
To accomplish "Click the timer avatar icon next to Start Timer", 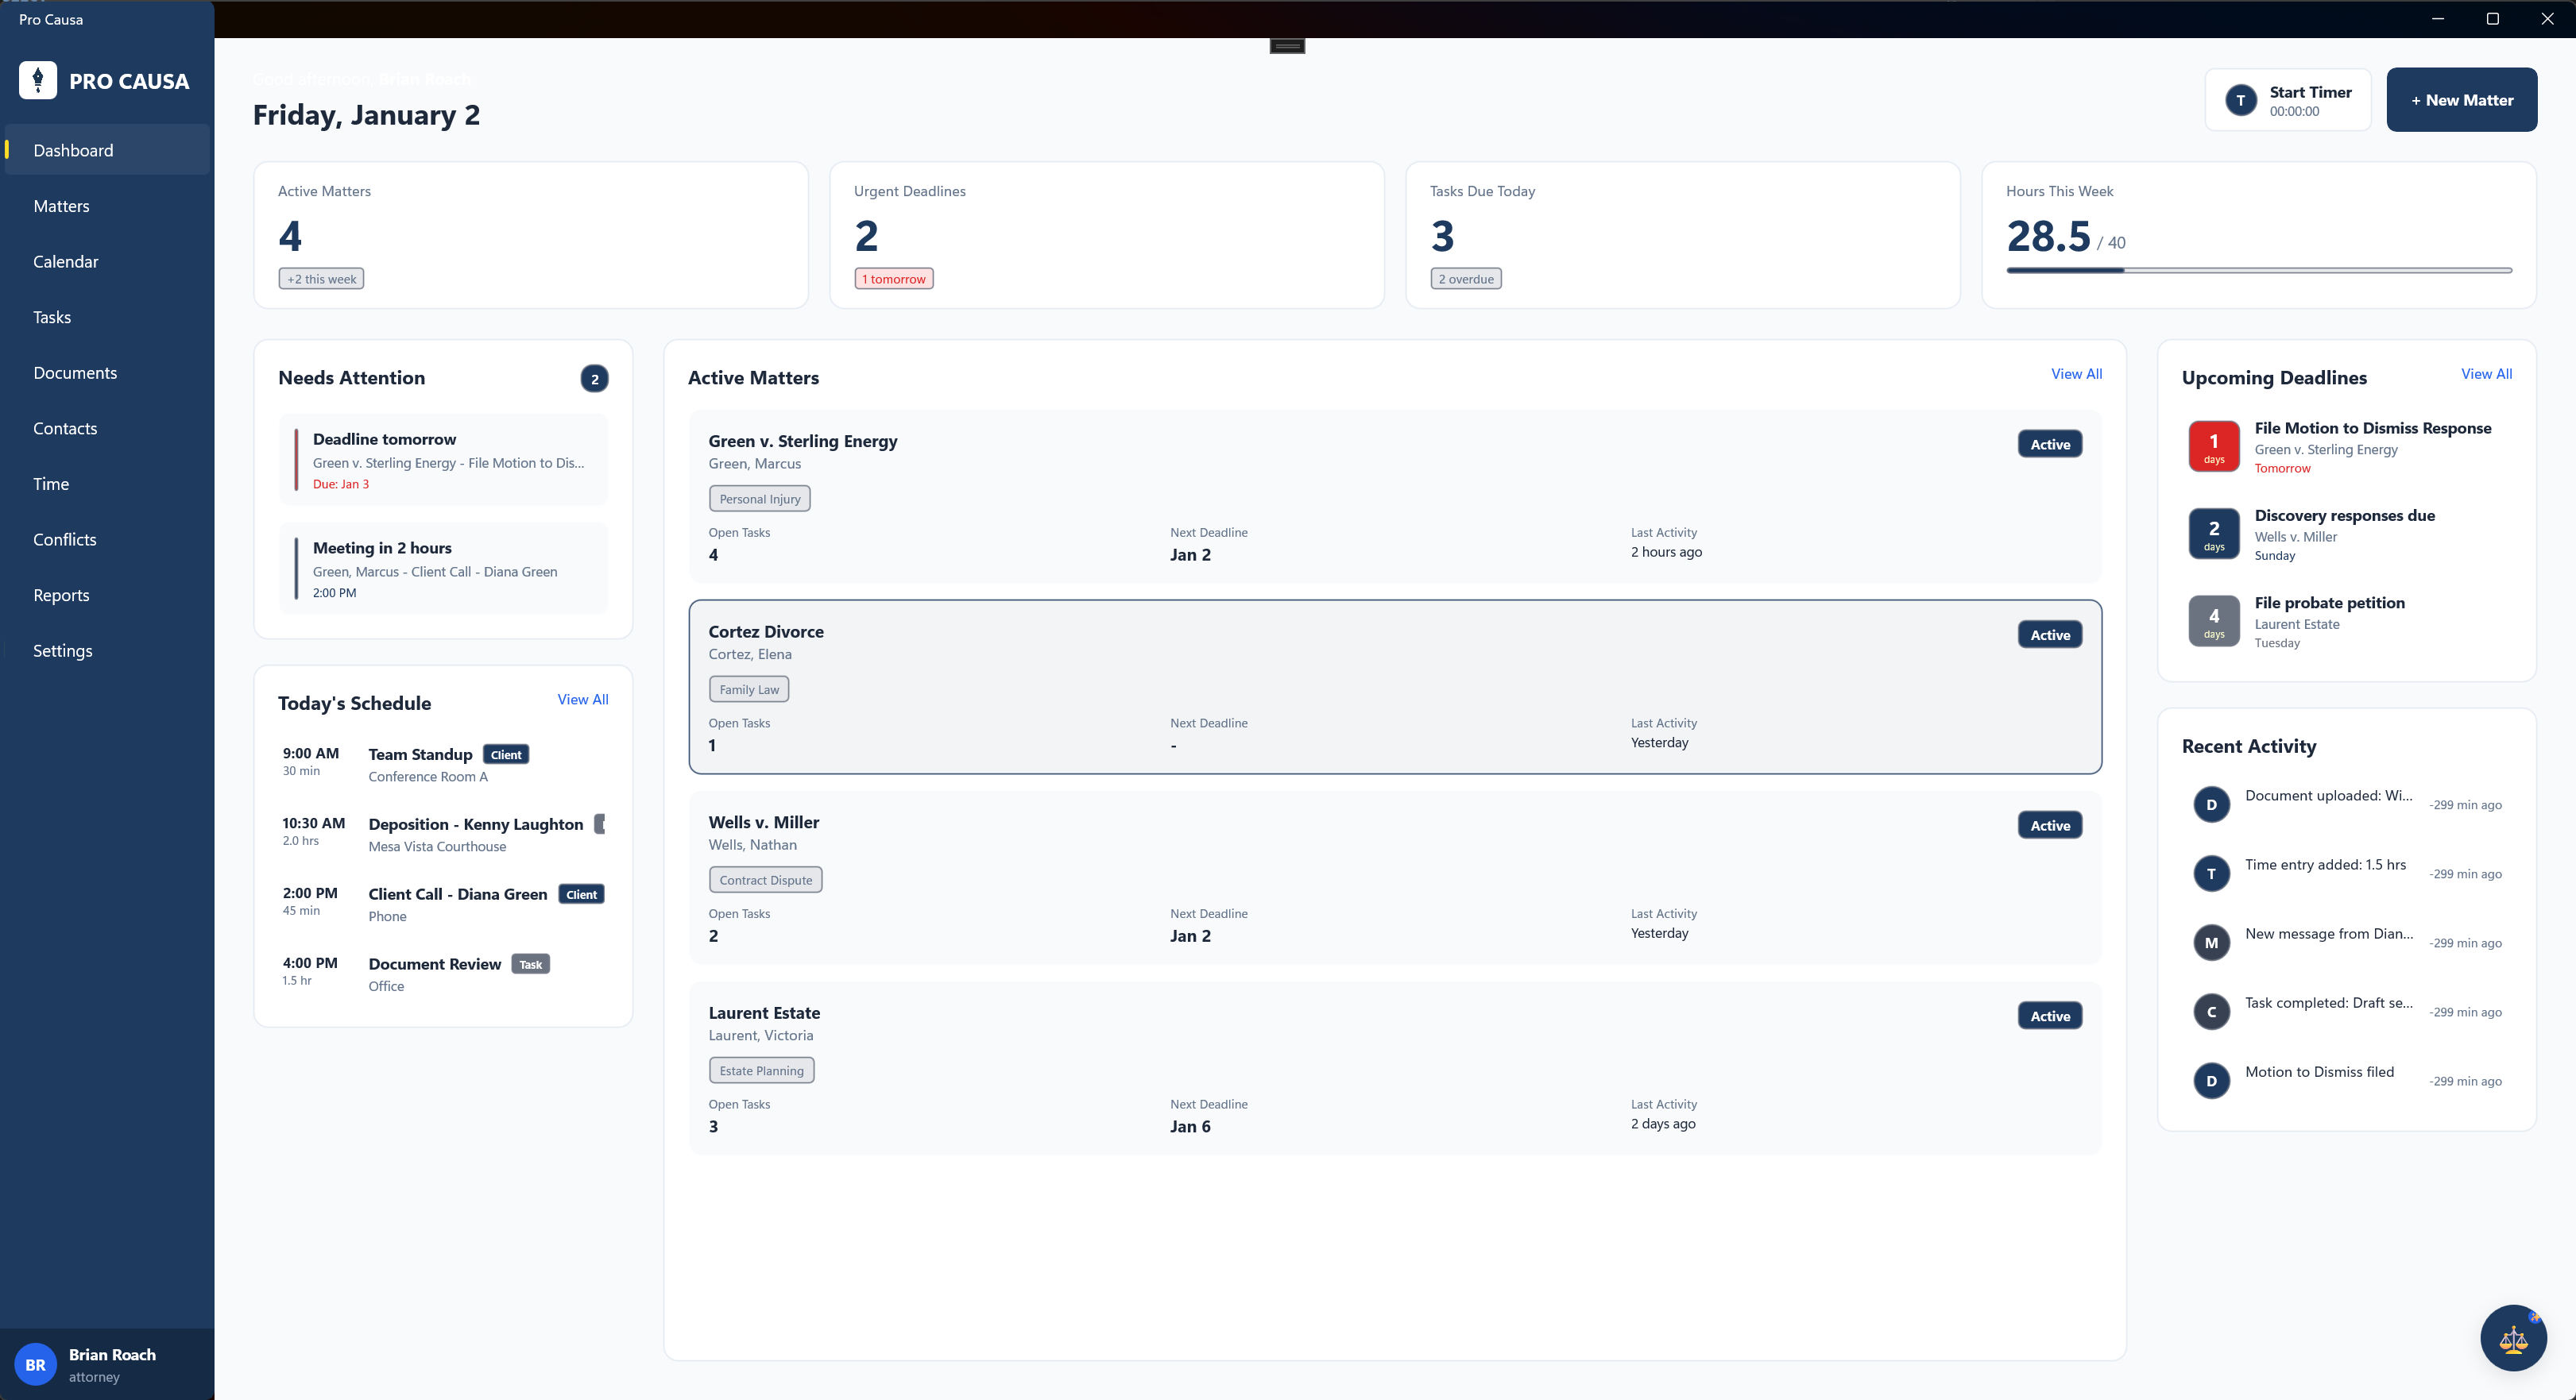I will 2240,100.
